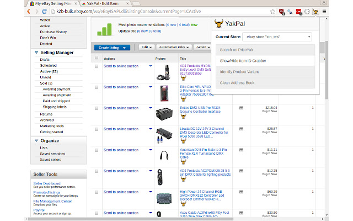The image size is (353, 221).
Task: Check the Lixada DC 12V-24V listing checkbox
Action: [x=97, y=129]
